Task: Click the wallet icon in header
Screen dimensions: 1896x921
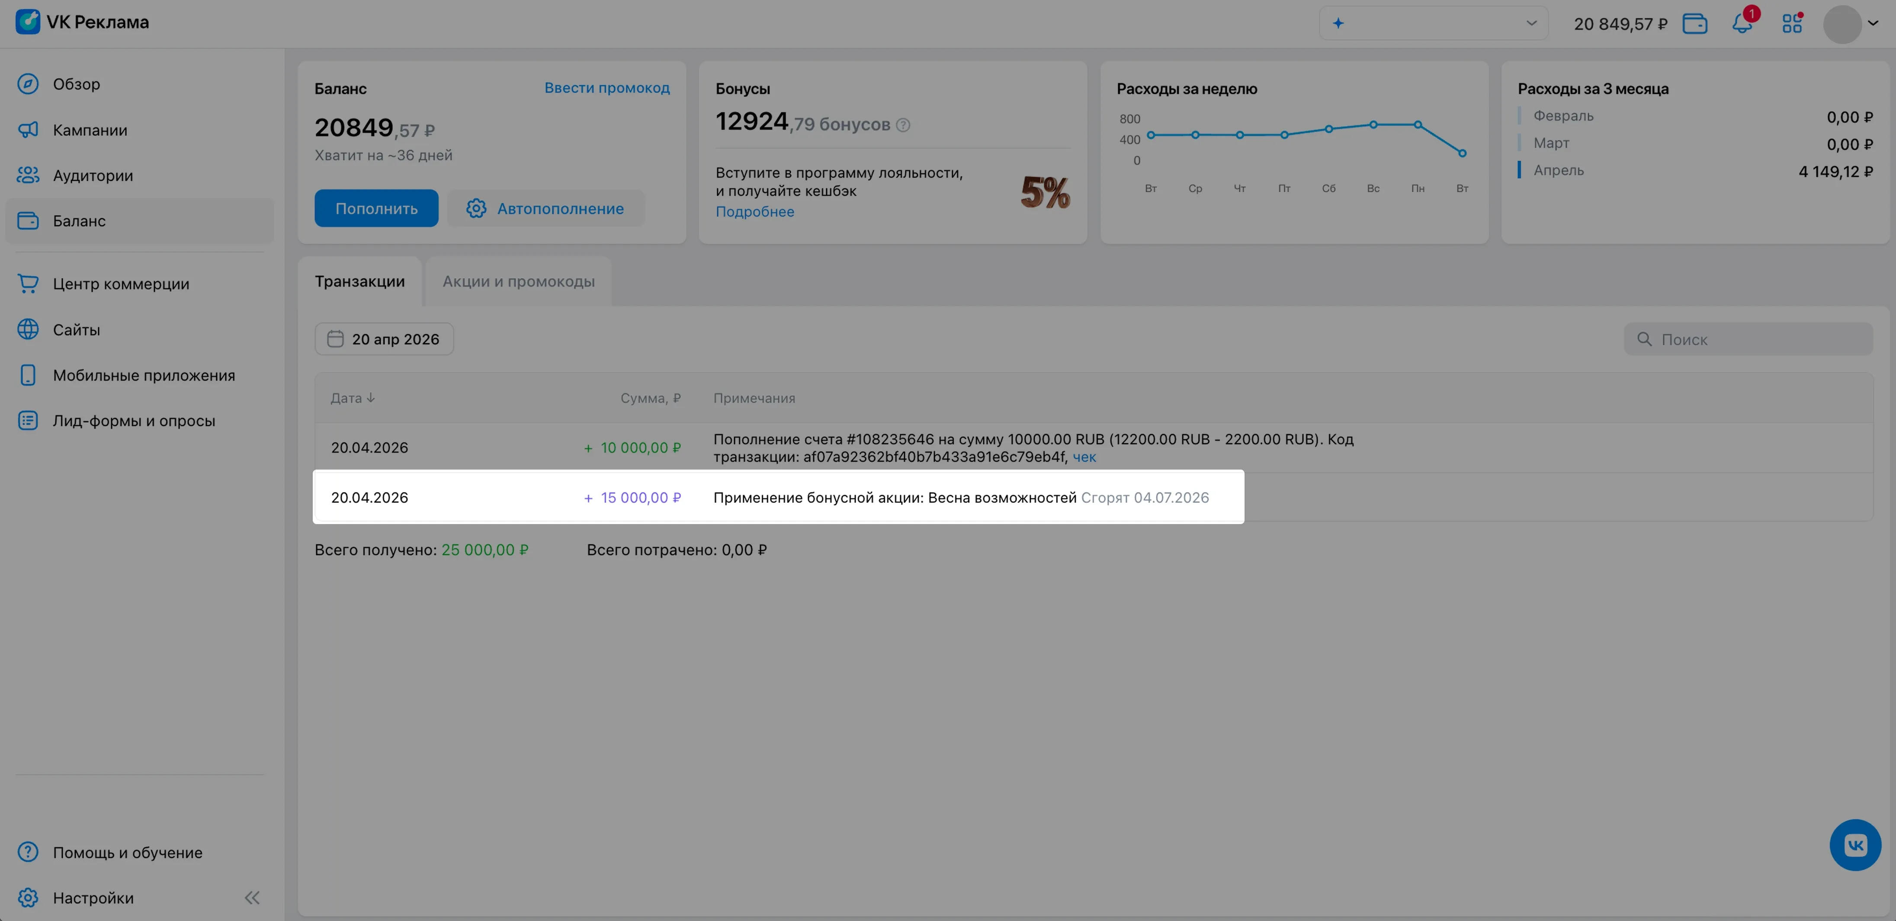Action: pos(1694,23)
